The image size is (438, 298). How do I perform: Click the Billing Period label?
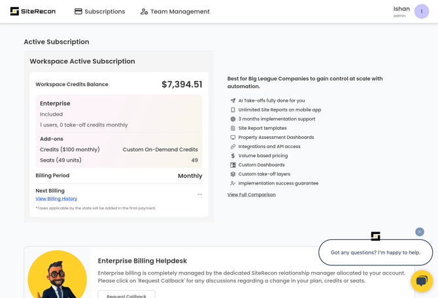tap(52, 175)
